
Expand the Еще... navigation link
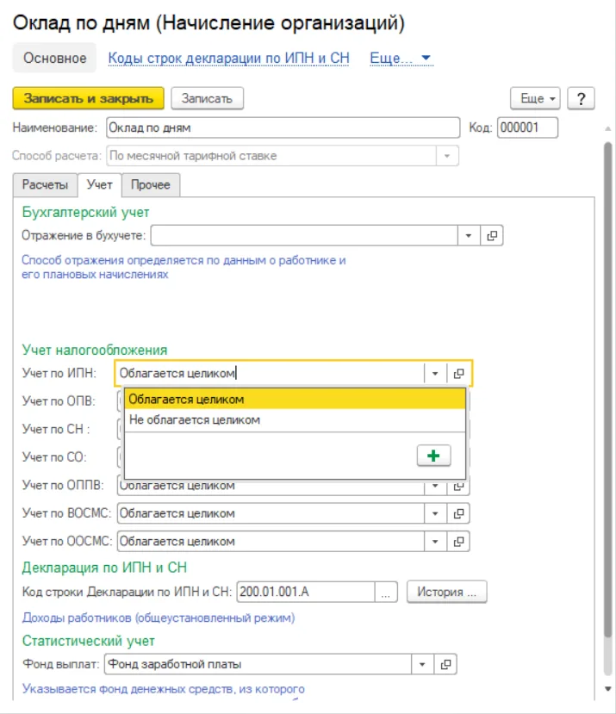pos(401,59)
